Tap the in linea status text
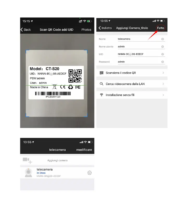The height and width of the screenshot is (222, 177). [x=41, y=173]
